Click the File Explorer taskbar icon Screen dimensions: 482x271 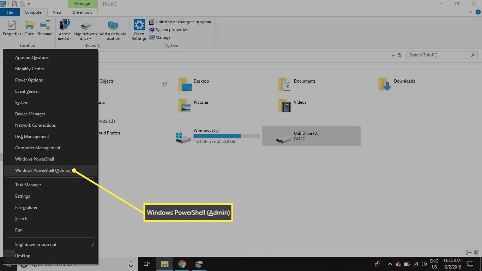tap(164, 264)
